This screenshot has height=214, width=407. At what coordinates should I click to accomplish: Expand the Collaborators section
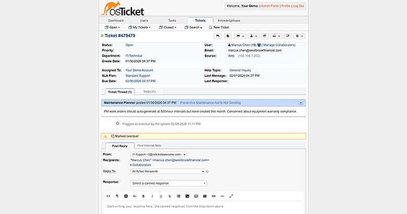pos(141,165)
